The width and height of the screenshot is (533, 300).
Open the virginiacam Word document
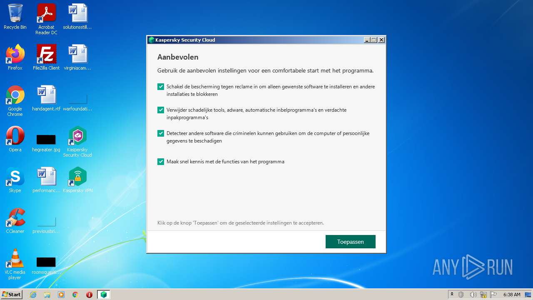77,57
